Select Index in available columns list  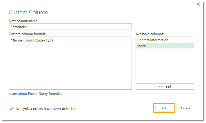[x=165, y=46]
